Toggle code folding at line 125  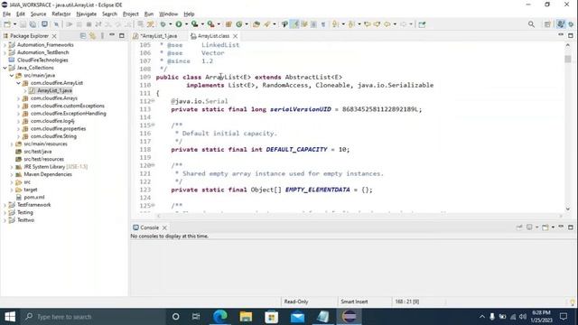click(x=153, y=205)
